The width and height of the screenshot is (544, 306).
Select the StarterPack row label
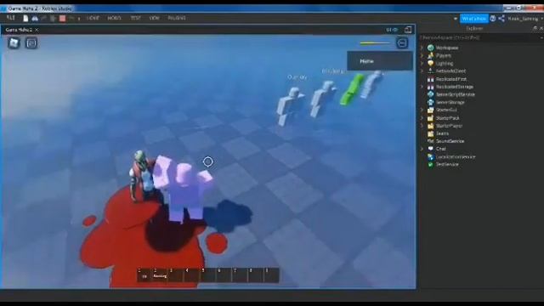448,118
